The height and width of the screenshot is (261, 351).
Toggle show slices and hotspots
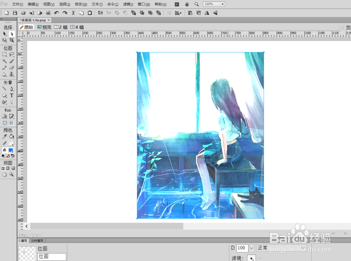[x=11, y=123]
